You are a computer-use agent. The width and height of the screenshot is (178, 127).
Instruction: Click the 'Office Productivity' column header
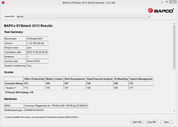click(34, 79)
